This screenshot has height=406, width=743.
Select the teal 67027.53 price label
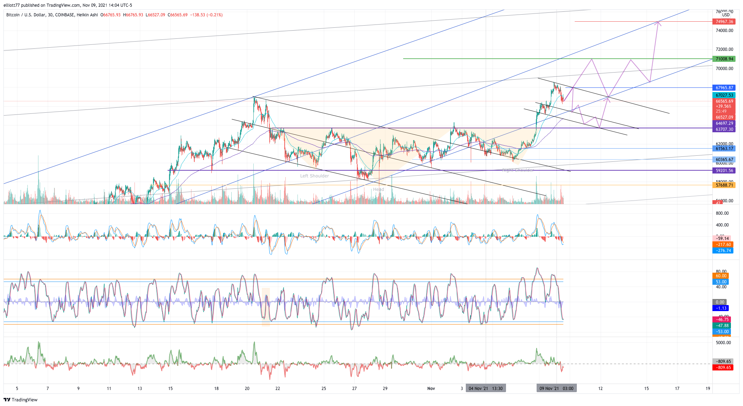[x=724, y=95]
